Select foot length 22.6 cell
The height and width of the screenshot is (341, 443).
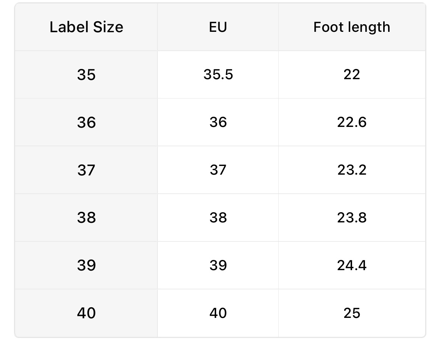(352, 122)
